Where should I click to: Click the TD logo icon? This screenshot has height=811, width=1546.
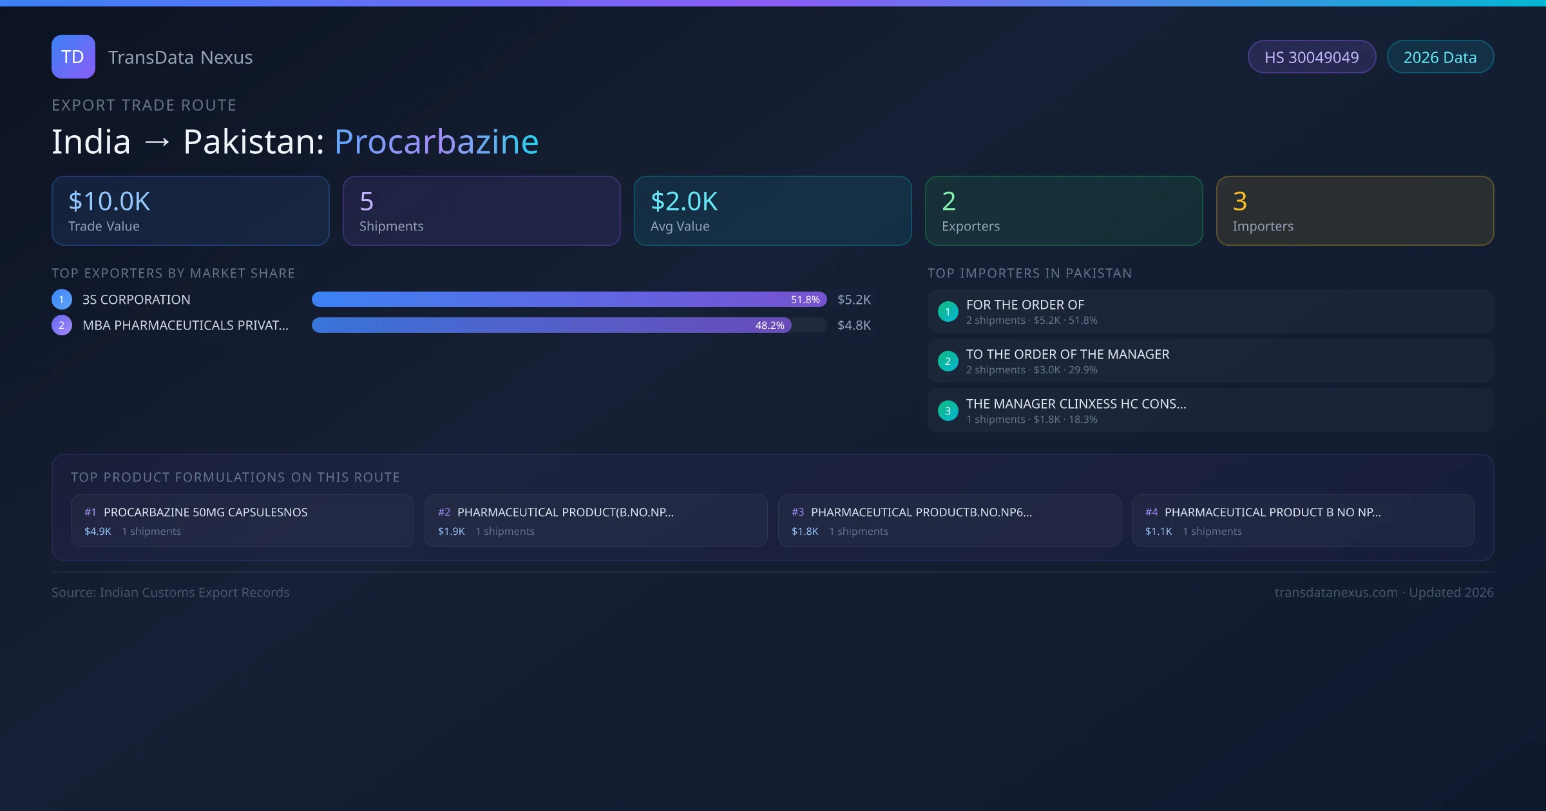click(73, 57)
